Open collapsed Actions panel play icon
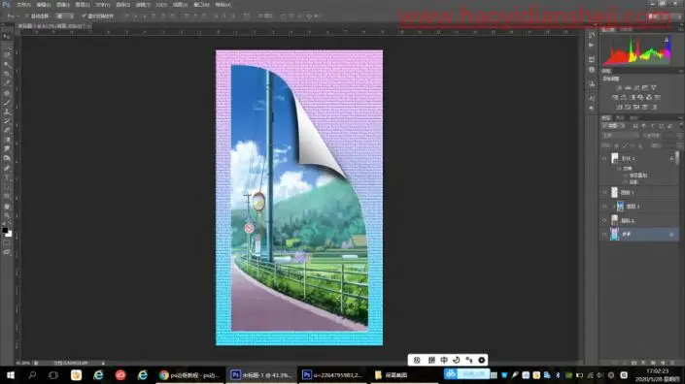Screen dimensions: 685x384 pyautogui.click(x=592, y=45)
